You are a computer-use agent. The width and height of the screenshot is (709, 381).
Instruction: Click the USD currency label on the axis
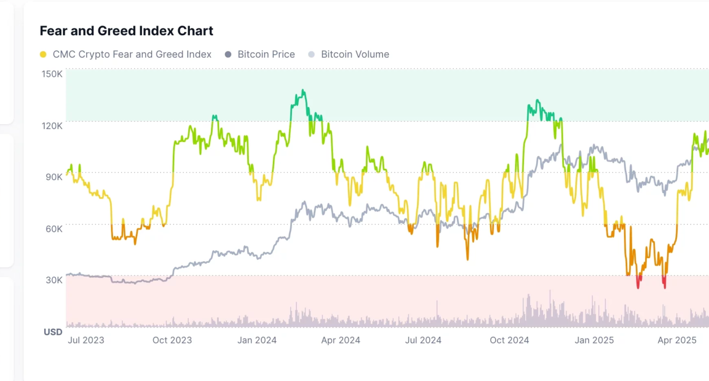coord(53,331)
